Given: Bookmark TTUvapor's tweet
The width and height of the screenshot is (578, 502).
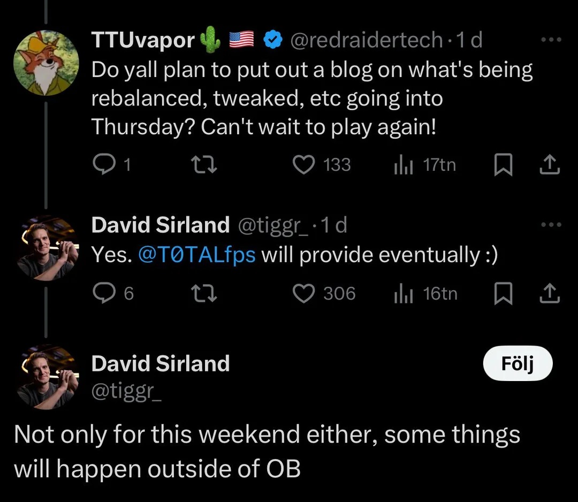Looking at the screenshot, I should click(x=503, y=164).
